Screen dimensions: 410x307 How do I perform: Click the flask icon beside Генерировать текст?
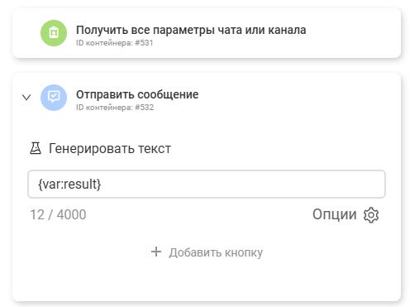[36, 148]
